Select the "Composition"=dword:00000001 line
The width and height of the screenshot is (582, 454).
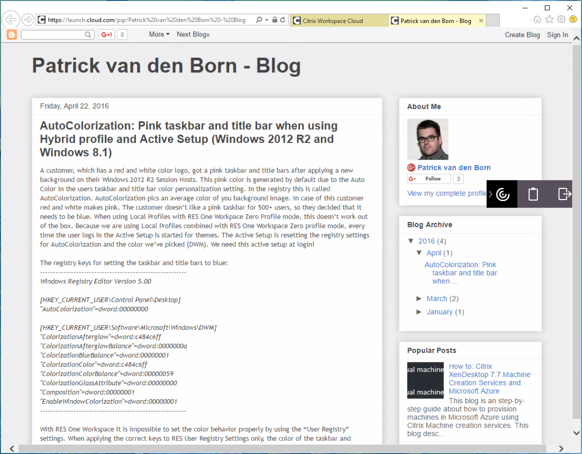(88, 392)
